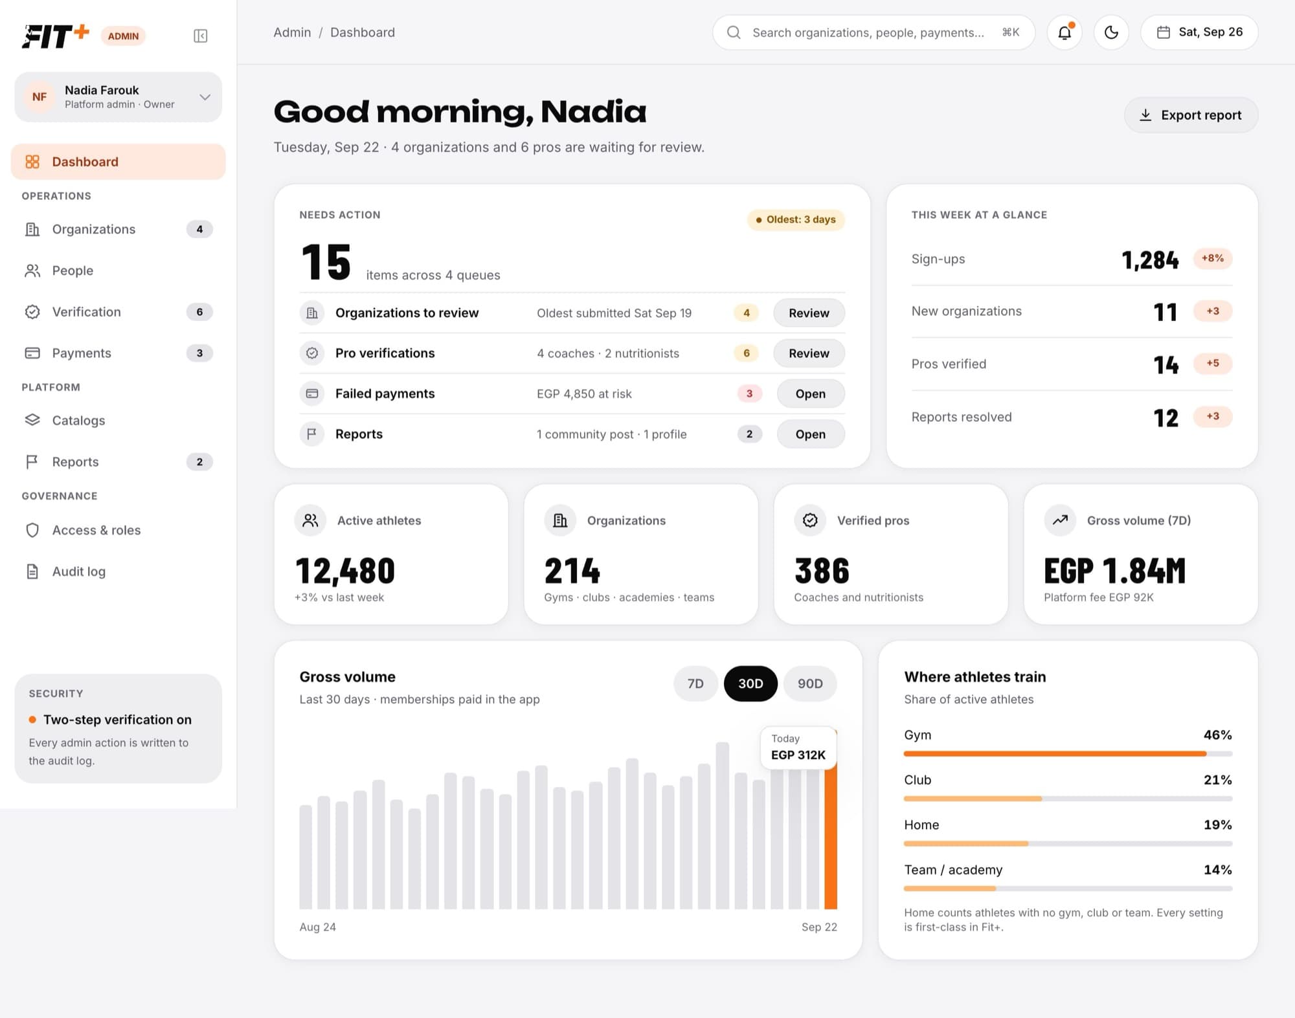This screenshot has height=1018, width=1295.
Task: Click the Audit log document icon
Action: [32, 571]
